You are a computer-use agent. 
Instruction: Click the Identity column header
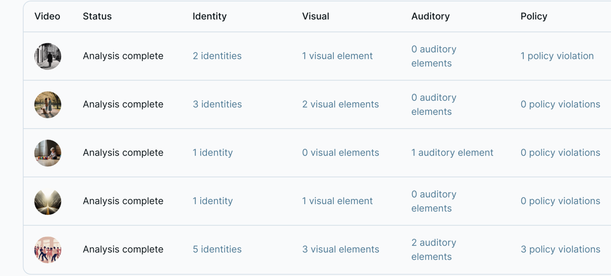point(210,16)
